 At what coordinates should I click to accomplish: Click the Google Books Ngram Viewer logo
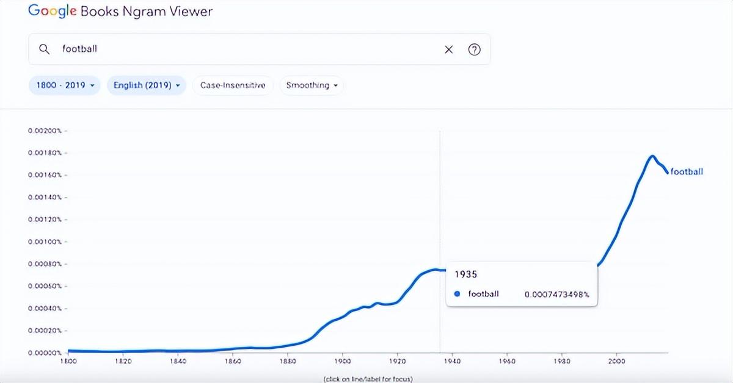(x=120, y=11)
